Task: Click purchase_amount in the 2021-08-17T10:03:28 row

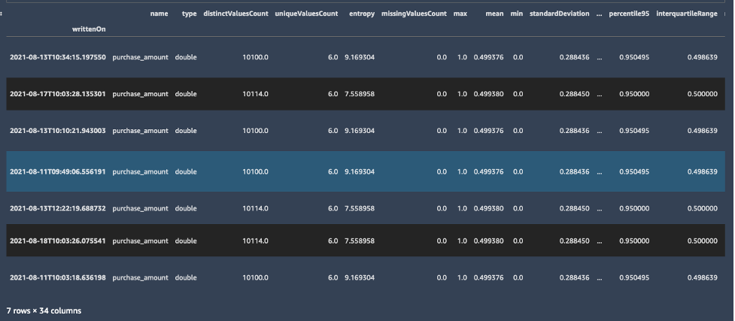Action: 140,94
